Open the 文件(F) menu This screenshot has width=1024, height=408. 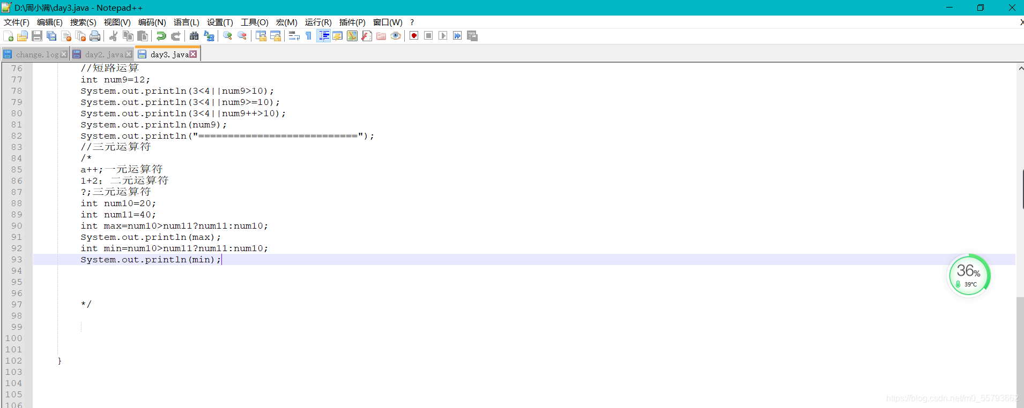coord(17,22)
